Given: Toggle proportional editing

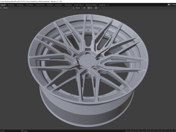Looking at the screenshot, I should coord(96,8).
